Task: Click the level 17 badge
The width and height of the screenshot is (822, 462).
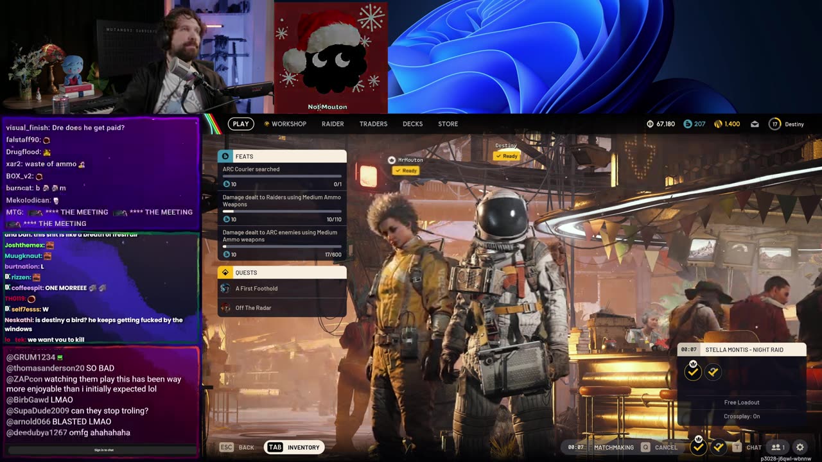Action: pyautogui.click(x=774, y=124)
